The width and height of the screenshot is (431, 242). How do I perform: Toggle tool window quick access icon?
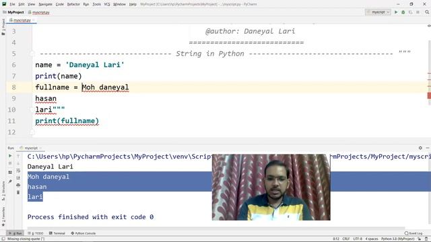click(x=3, y=239)
